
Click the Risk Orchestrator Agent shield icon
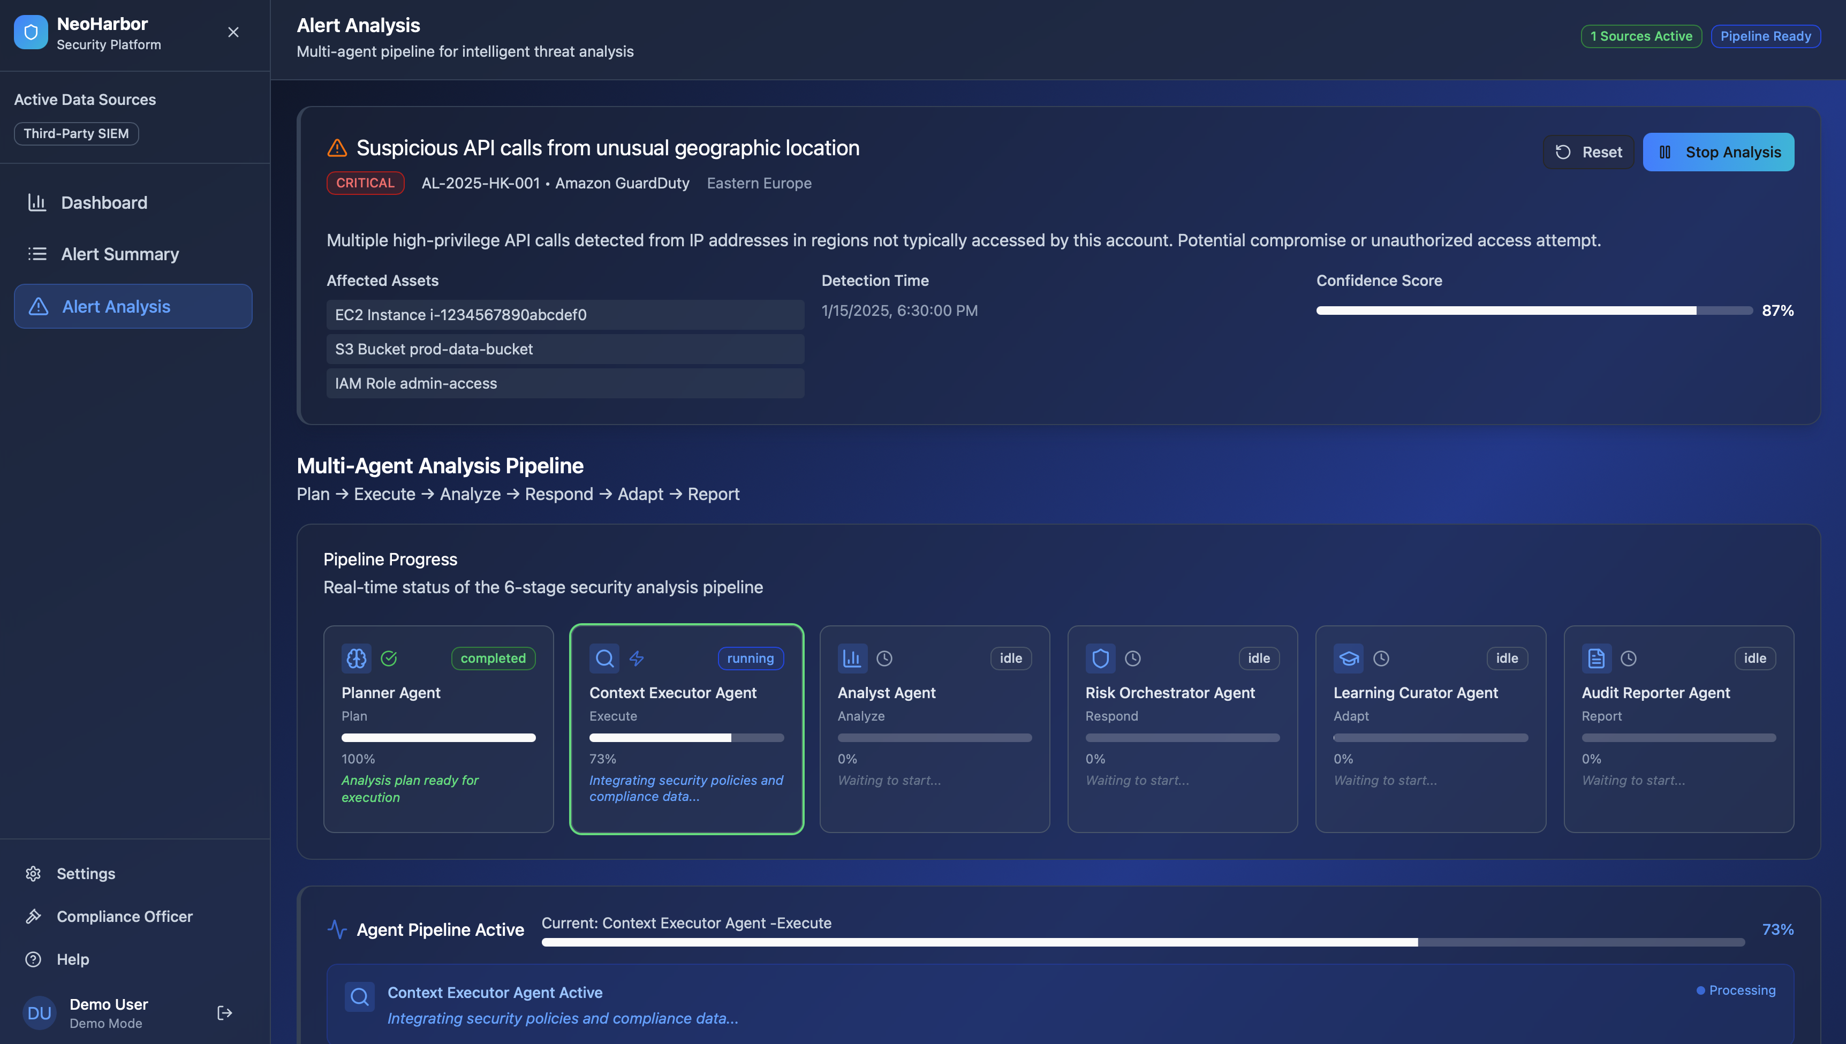(1100, 658)
